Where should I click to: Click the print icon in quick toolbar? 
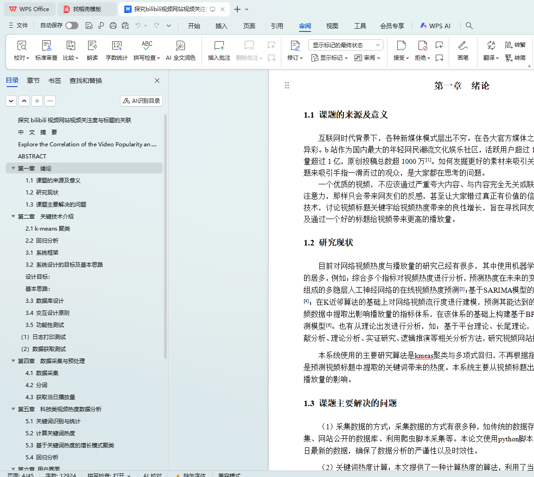(x=113, y=25)
